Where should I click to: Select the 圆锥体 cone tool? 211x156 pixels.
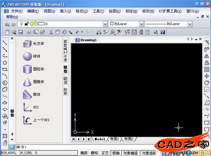click(x=33, y=82)
